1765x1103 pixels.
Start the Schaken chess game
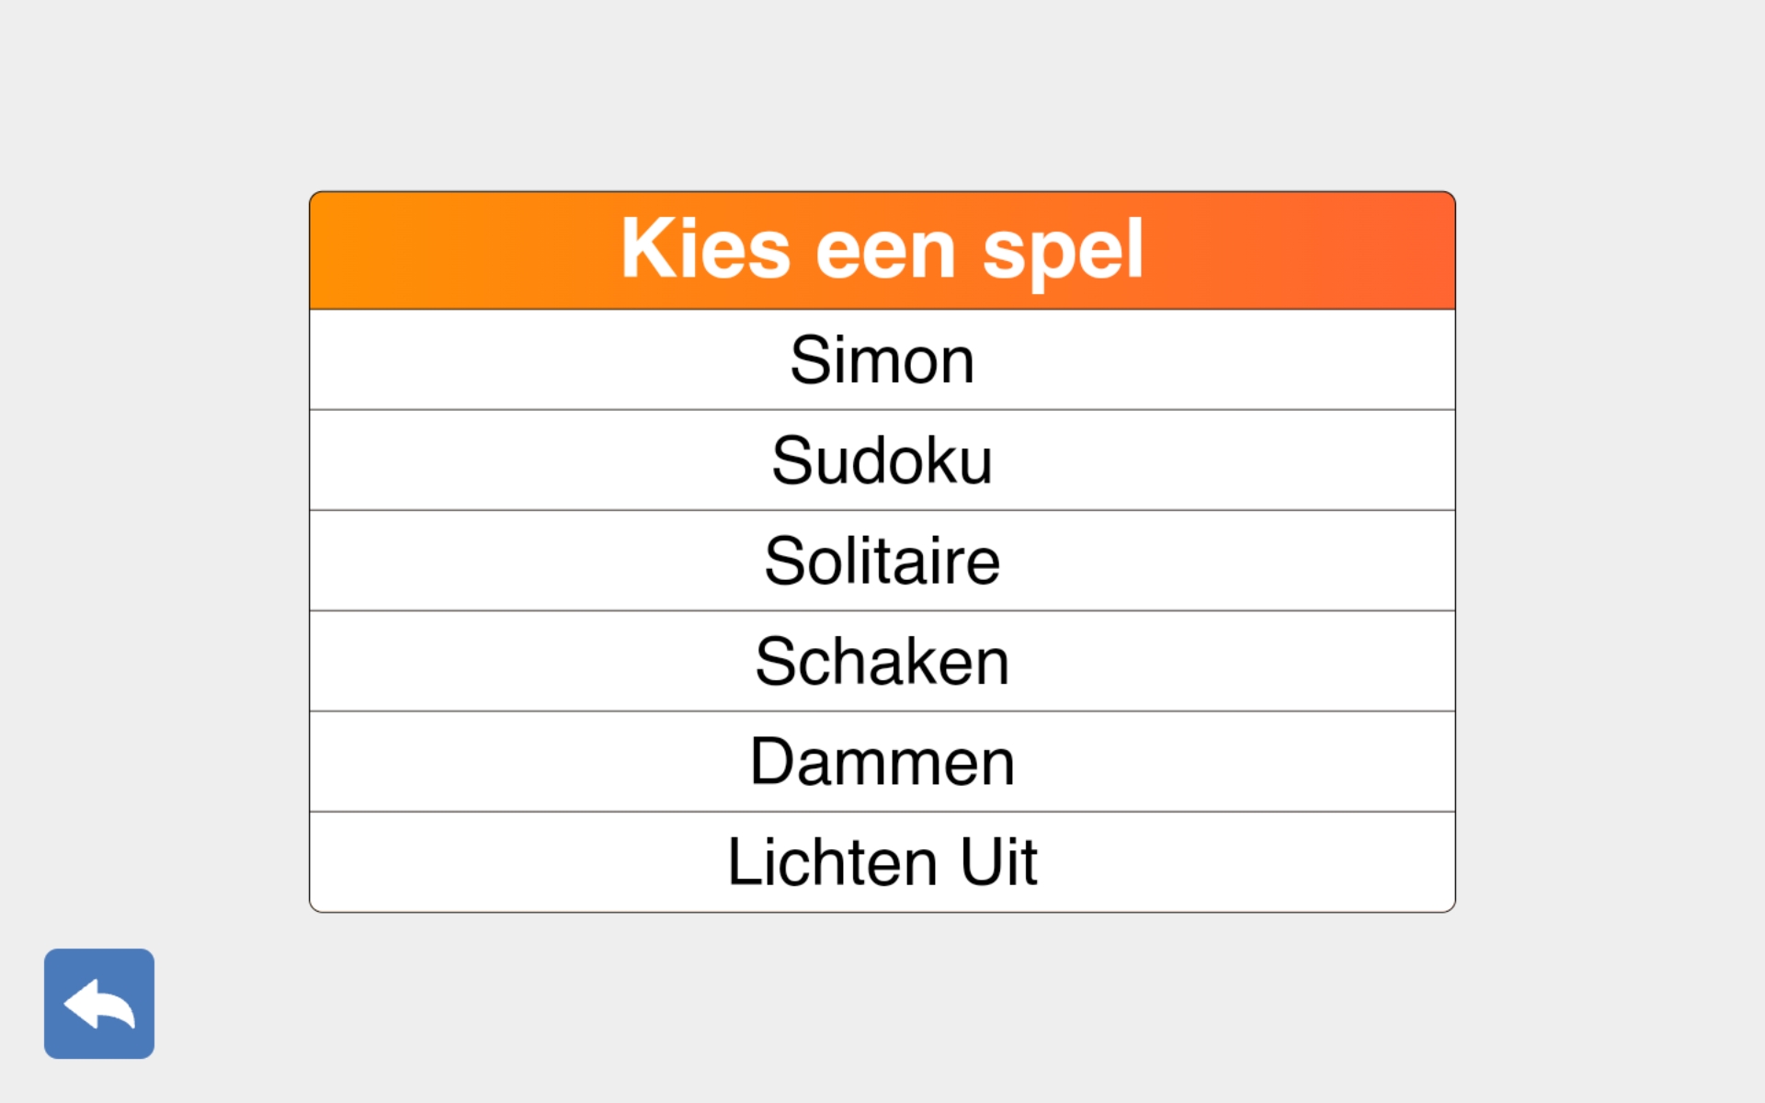tap(882, 661)
